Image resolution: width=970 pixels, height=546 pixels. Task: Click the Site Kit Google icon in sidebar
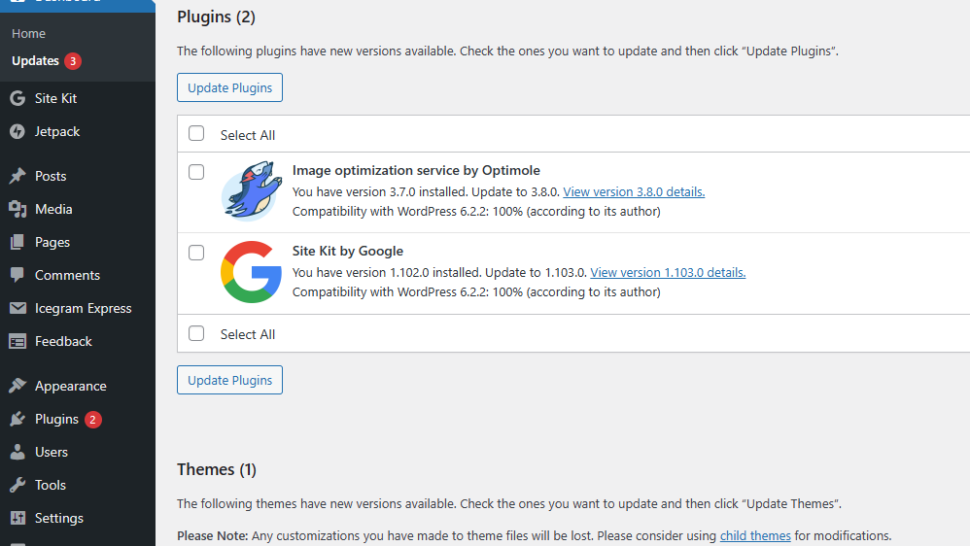click(17, 98)
